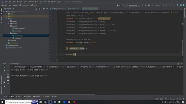Image resolution: width=186 pixels, height=104 pixels.
Task: Open the Window menu
Action: click(x=54, y=2)
